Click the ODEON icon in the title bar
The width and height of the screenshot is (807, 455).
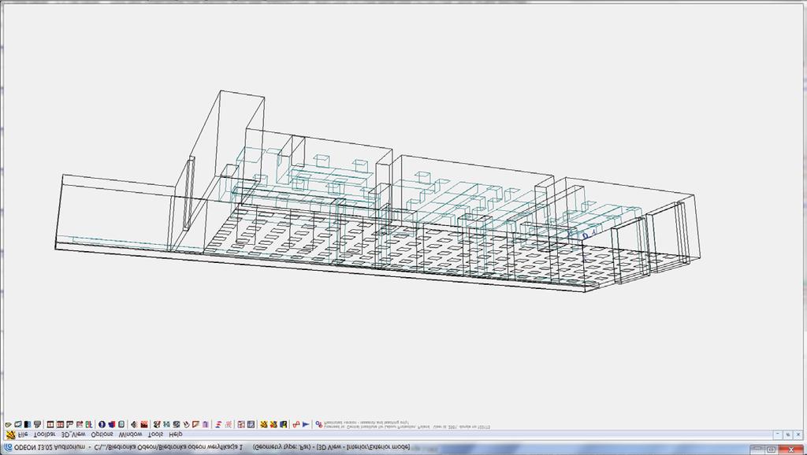[8, 448]
